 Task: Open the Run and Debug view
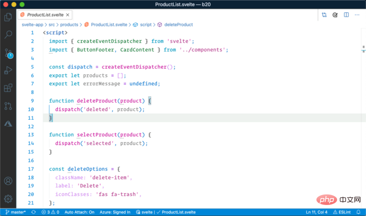[8, 70]
